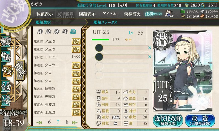Switch to fleet 2 tab
Image resolution: width=219 pixels, height=131 pixels.
(x=48, y=32)
